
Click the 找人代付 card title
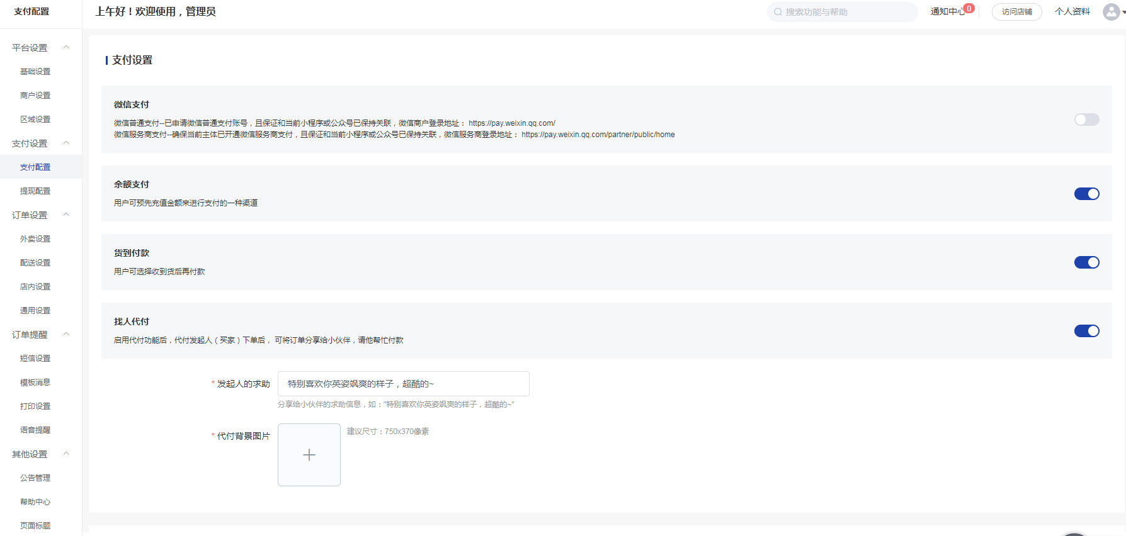tap(132, 321)
